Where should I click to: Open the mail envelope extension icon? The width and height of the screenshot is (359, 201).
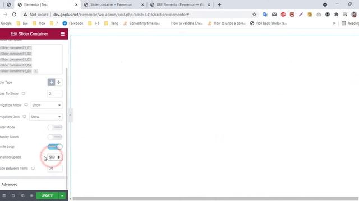tap(274, 15)
